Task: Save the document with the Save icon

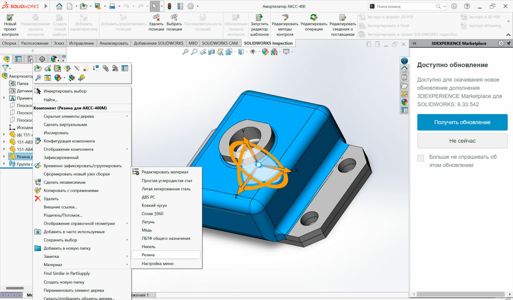Action: pyautogui.click(x=97, y=6)
